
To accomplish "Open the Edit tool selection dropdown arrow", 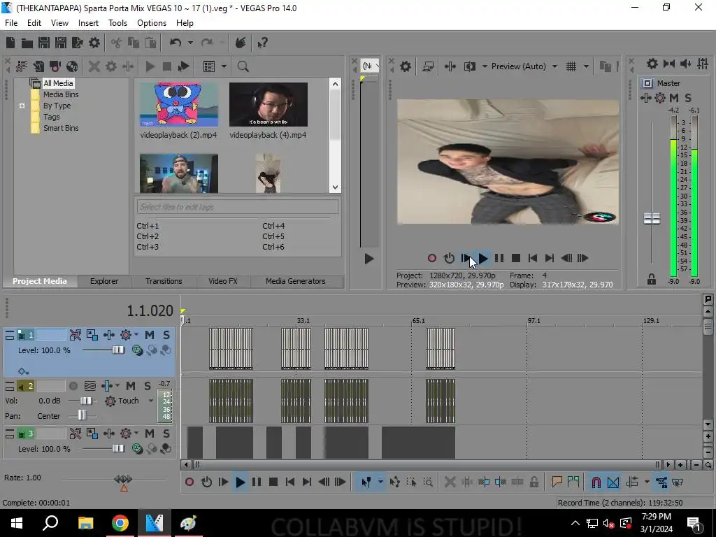I will click(x=380, y=482).
